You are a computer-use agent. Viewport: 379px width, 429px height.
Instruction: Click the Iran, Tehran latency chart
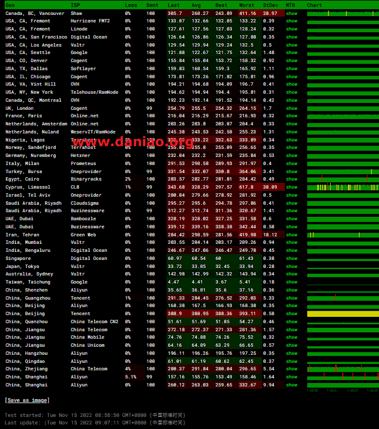(x=343, y=235)
